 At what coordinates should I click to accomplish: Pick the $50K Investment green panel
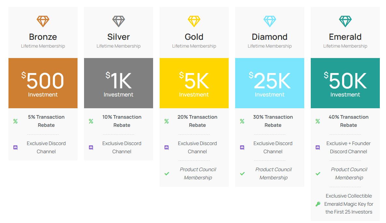pos(345,83)
